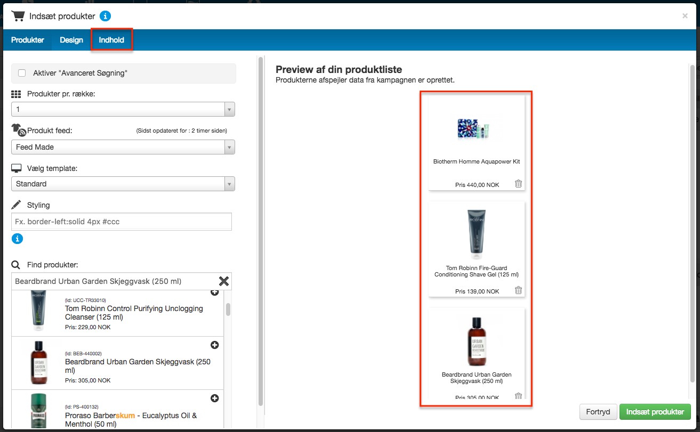Click the Find produkter search field
This screenshot has height=432, width=700.
tap(114, 281)
